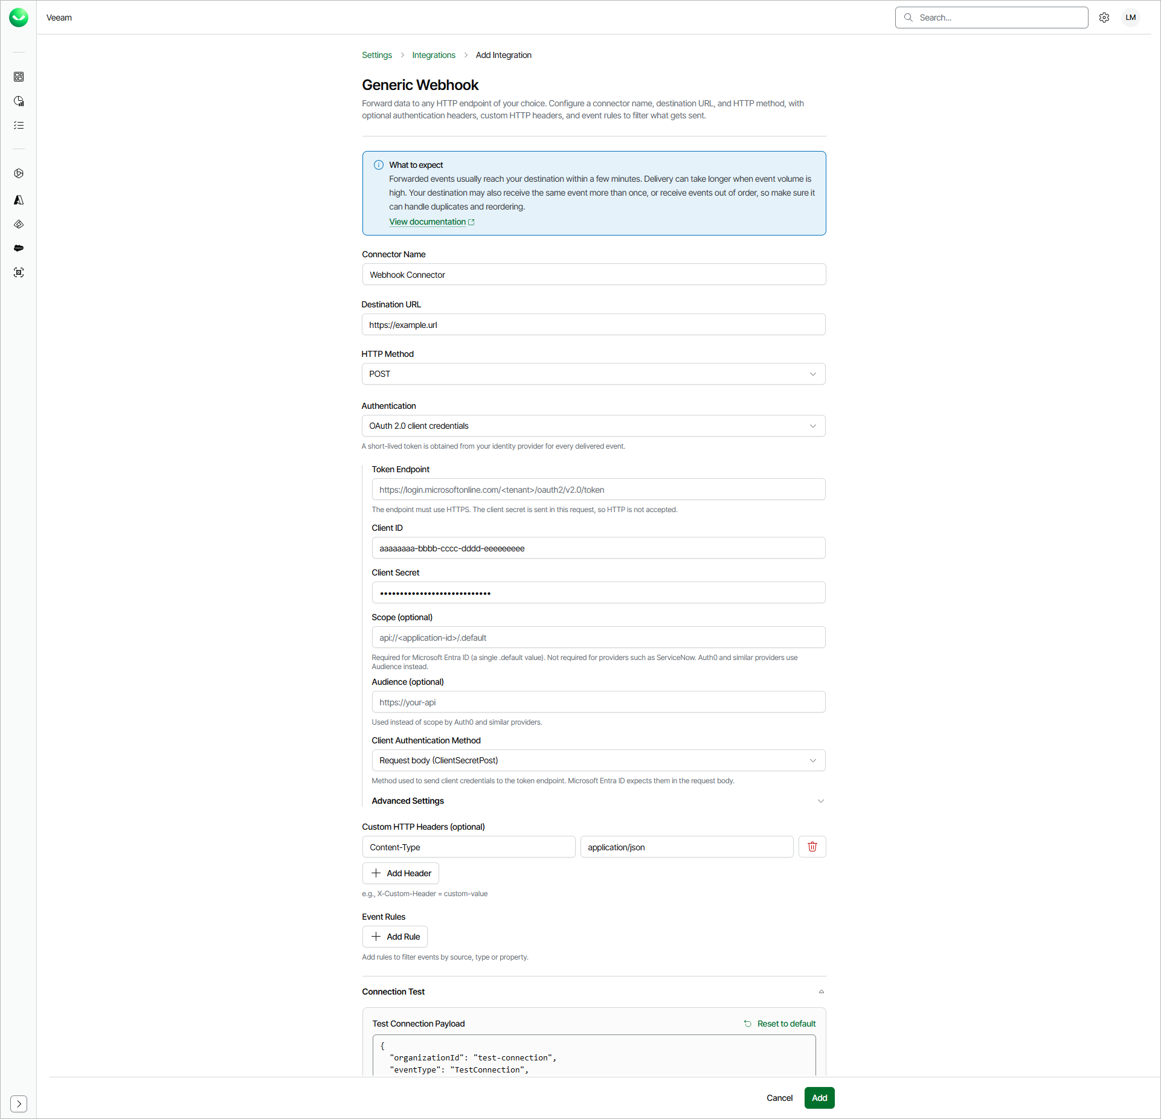The height and width of the screenshot is (1119, 1161).
Task: Open the reports pie chart sidebar icon
Action: tap(19, 101)
